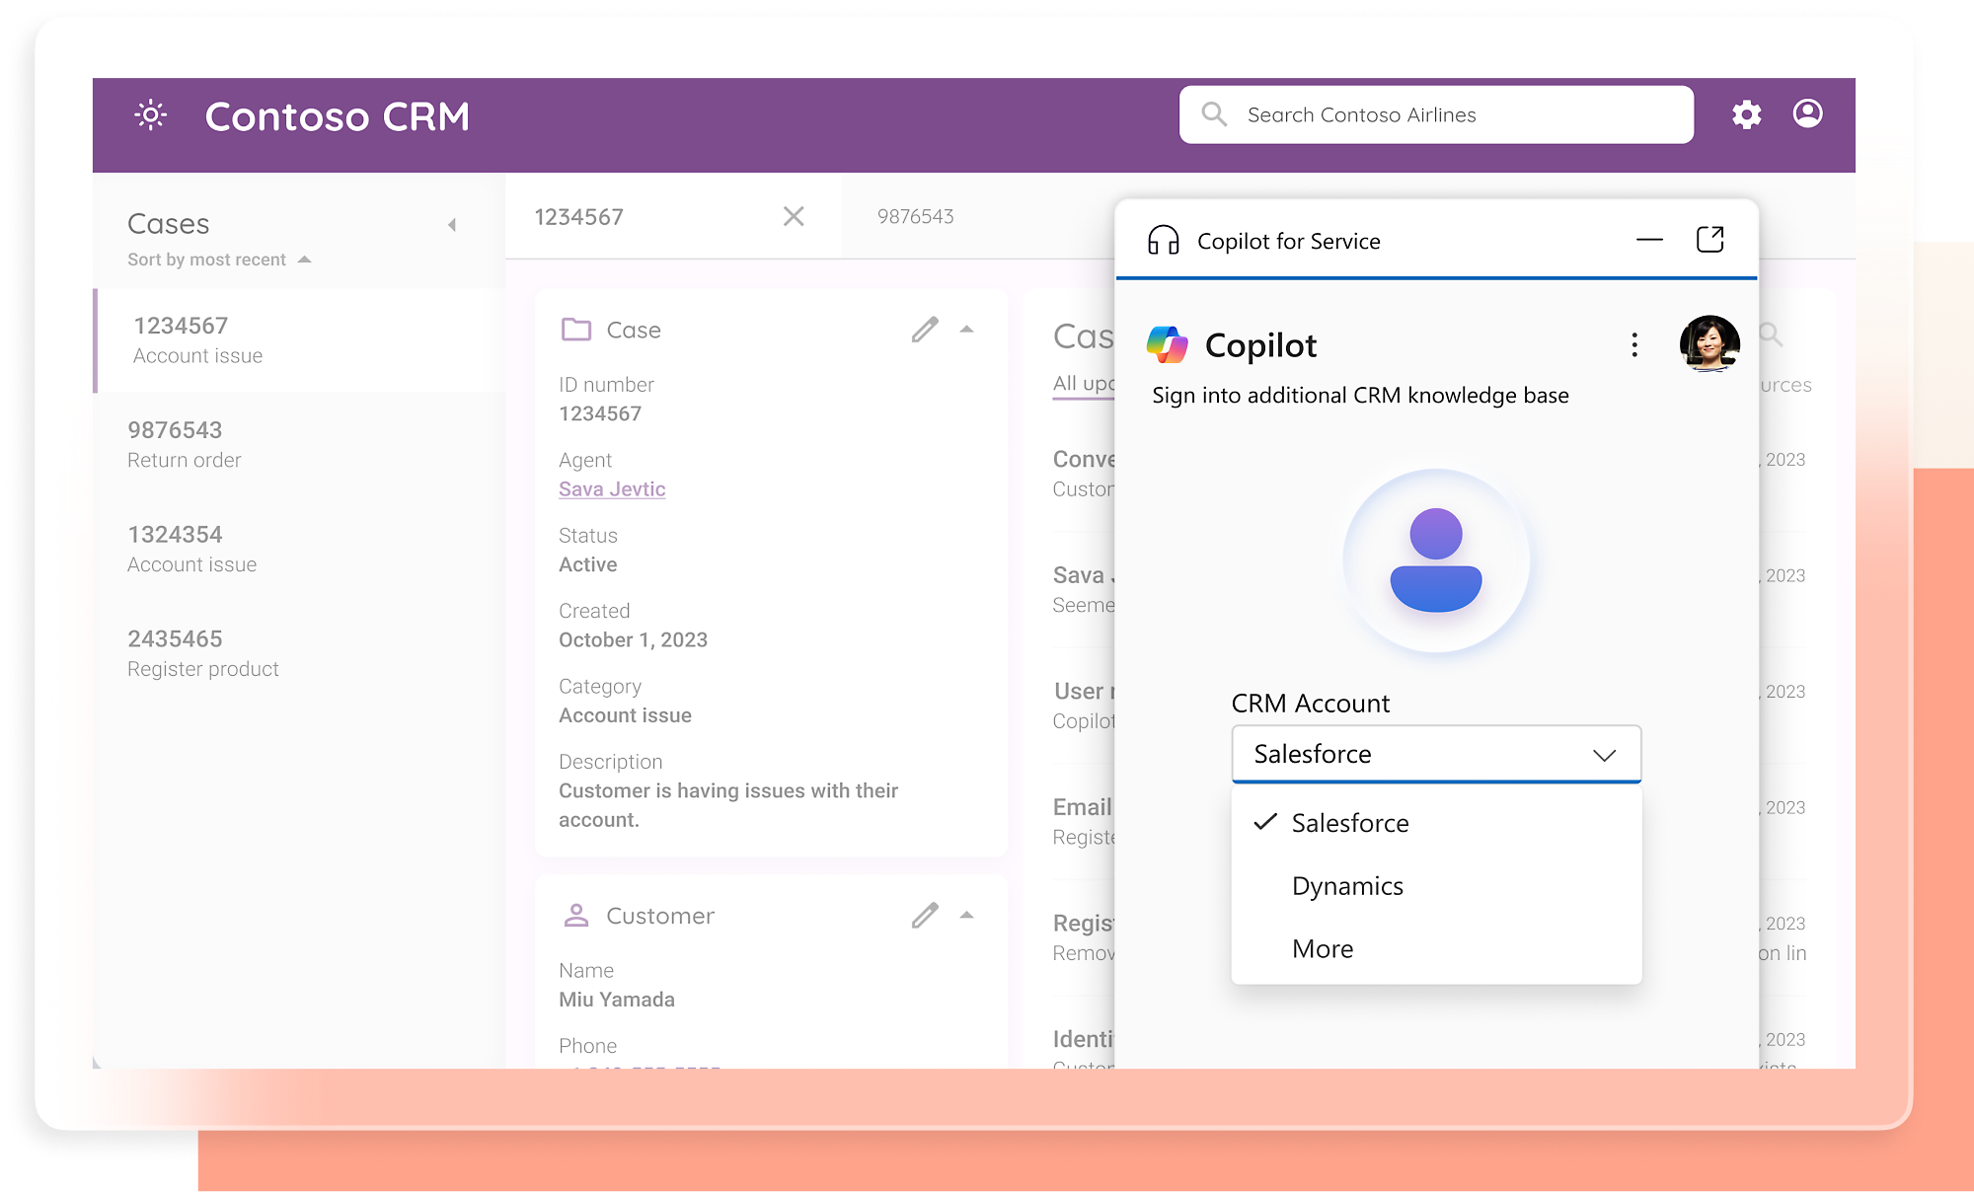Search Contoso Airlines input field
Viewport: 1974px width, 1192px height.
coord(1436,114)
